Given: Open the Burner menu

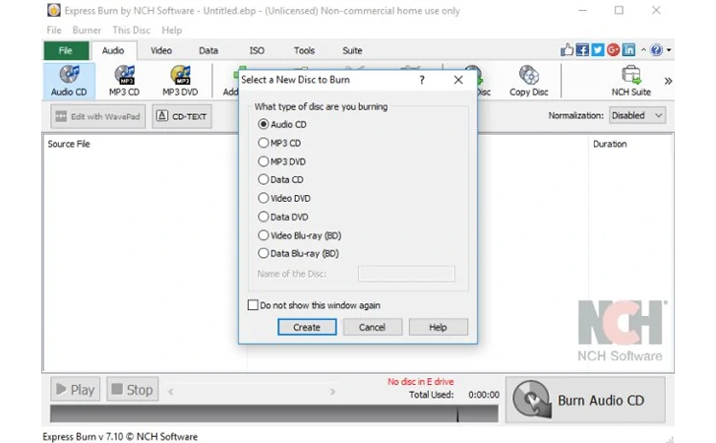Looking at the screenshot, I should click(87, 31).
